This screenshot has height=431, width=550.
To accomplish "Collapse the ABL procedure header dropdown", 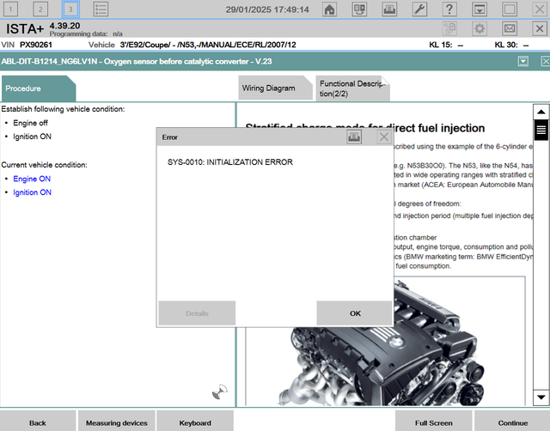I will [523, 61].
